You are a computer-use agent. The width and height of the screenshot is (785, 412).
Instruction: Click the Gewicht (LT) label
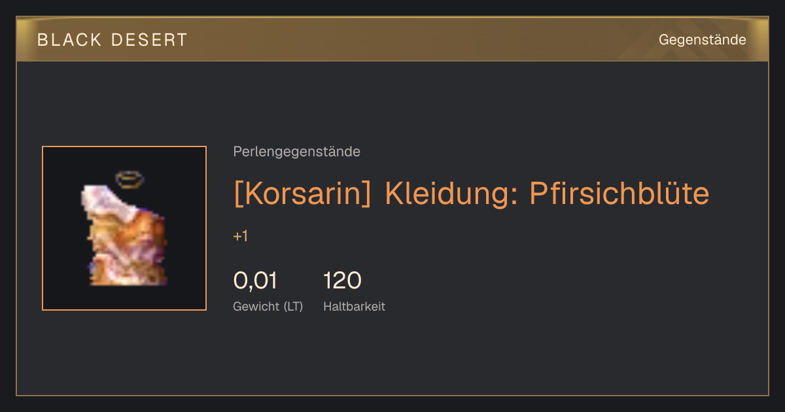268,307
